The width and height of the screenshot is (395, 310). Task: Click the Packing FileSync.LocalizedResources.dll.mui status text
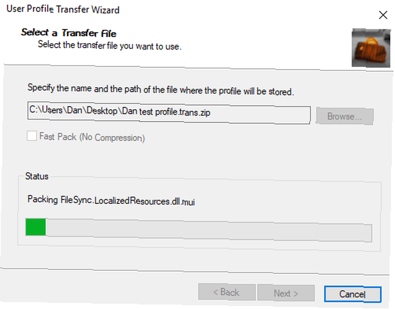pos(111,200)
